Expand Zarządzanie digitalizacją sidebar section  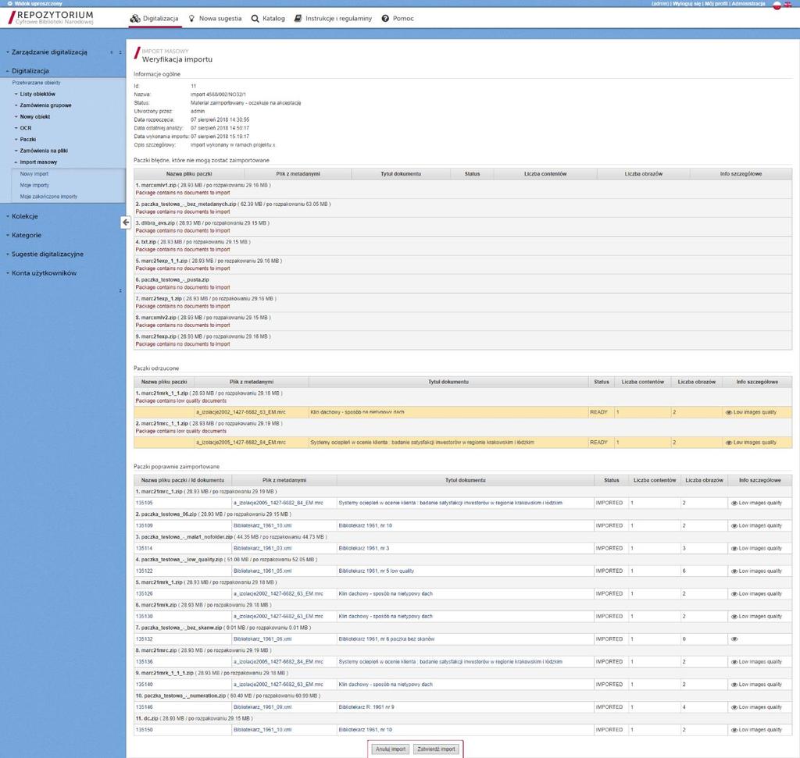pyautogui.click(x=49, y=52)
